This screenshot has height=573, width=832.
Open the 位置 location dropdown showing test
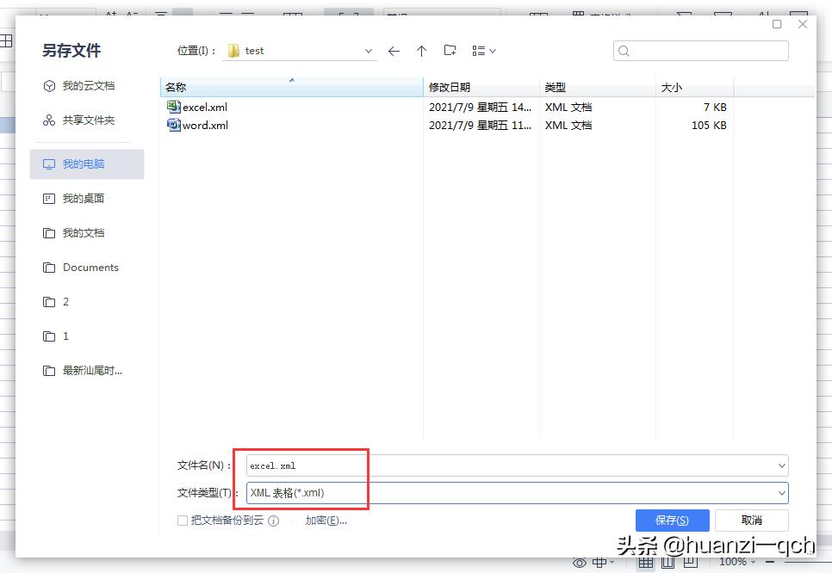pos(368,51)
